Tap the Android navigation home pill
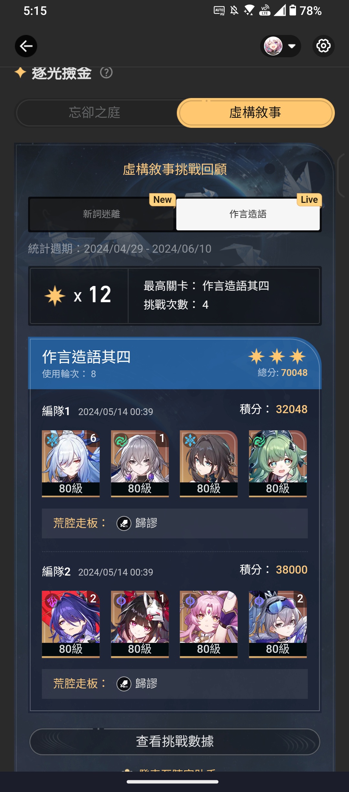The height and width of the screenshot is (792, 349). (173, 782)
